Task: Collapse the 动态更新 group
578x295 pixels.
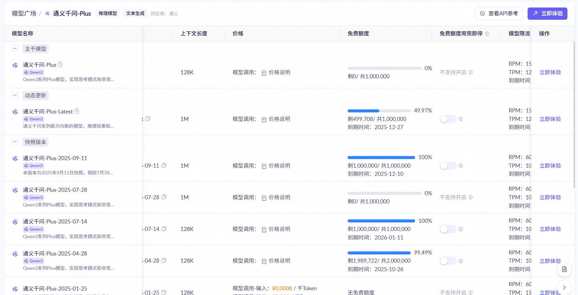Action: (15, 95)
